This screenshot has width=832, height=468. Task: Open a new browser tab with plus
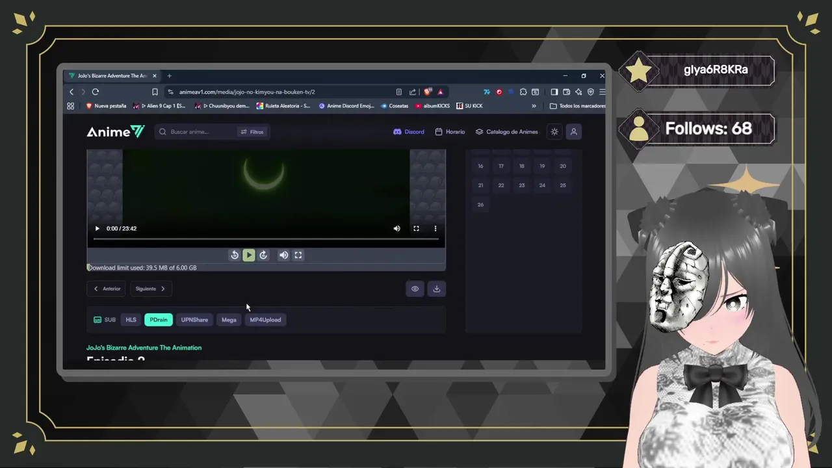coord(169,75)
